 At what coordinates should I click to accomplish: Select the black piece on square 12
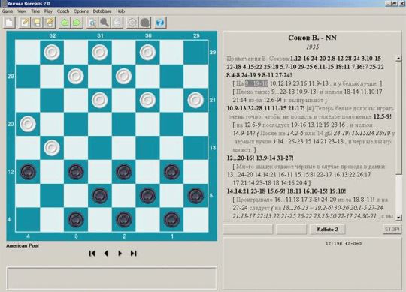pyautogui.click(x=28, y=172)
